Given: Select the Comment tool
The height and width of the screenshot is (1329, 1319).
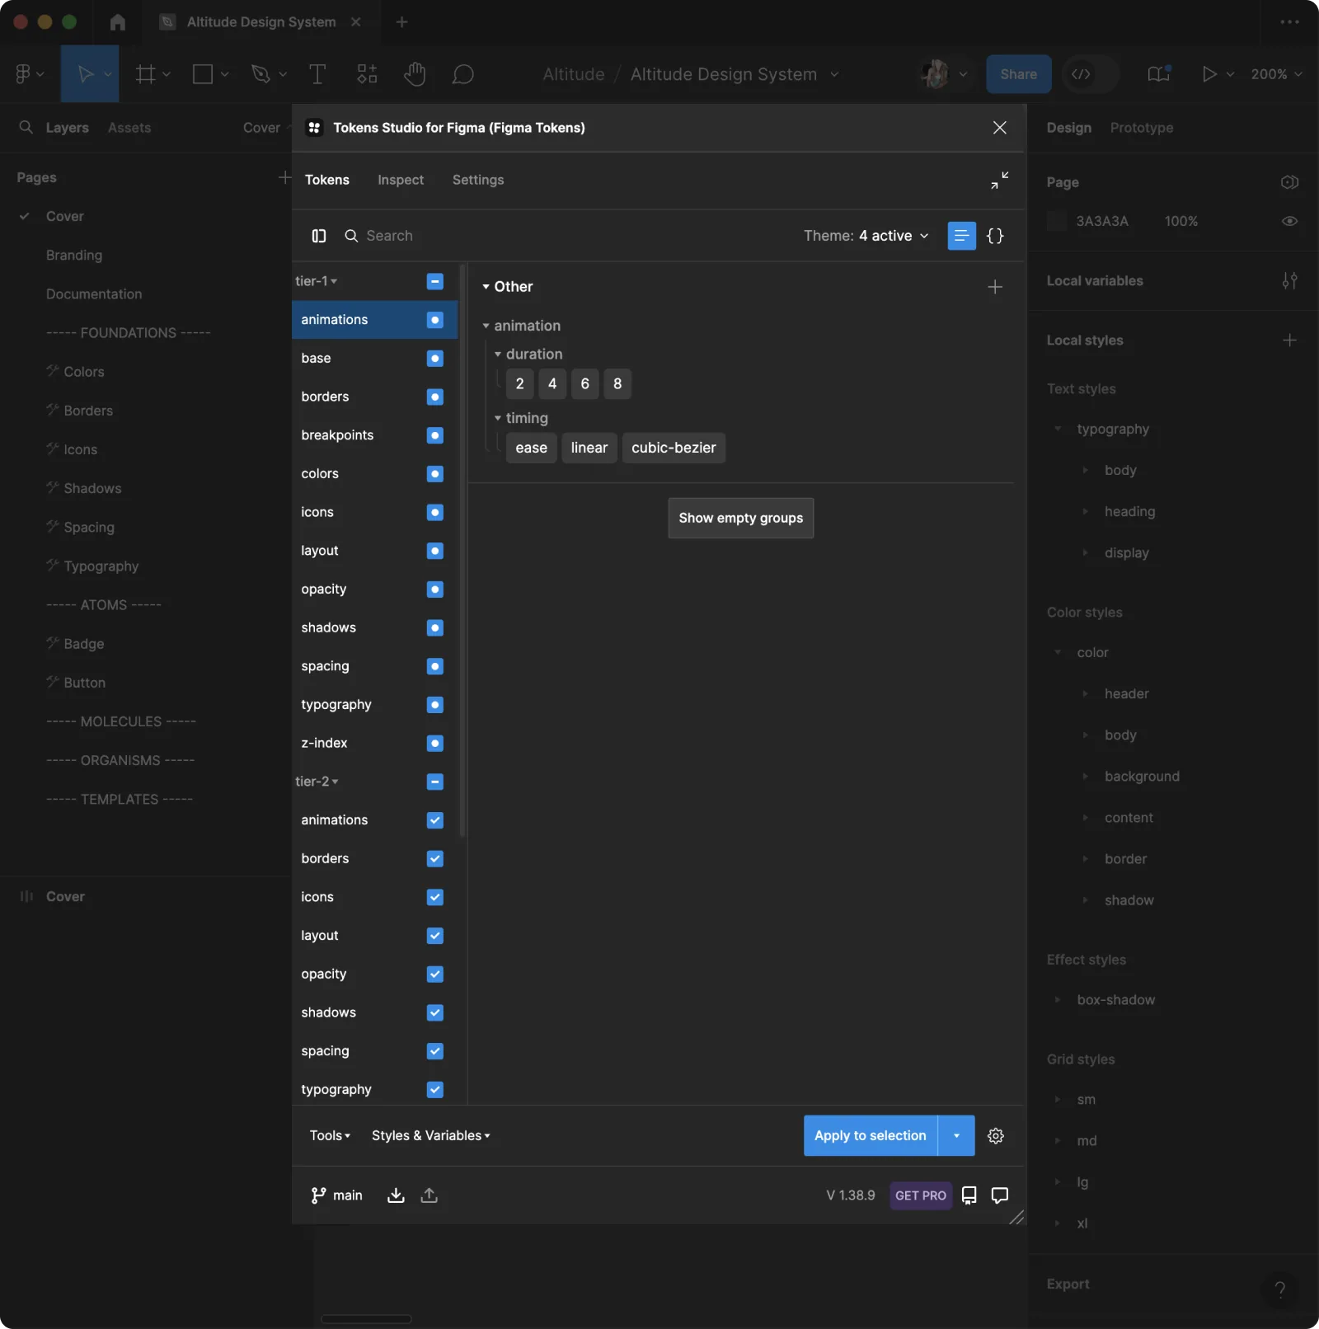Looking at the screenshot, I should [463, 74].
